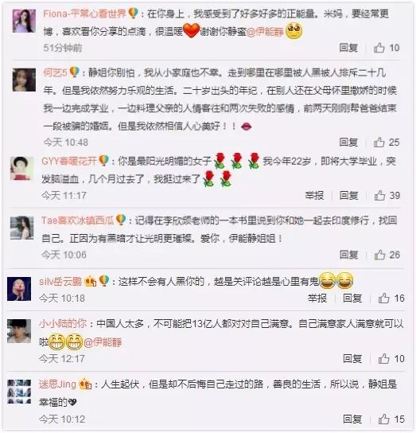Open Fiona-平常心看世界 profile avatar

pos(24,21)
